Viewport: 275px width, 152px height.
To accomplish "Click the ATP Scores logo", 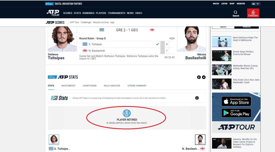I will tap(55, 22).
